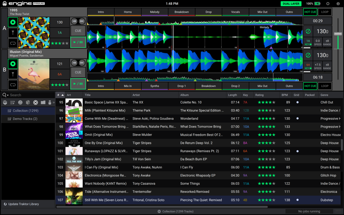Click sync icon on deck B
The image size is (344, 215).
coord(308,55)
